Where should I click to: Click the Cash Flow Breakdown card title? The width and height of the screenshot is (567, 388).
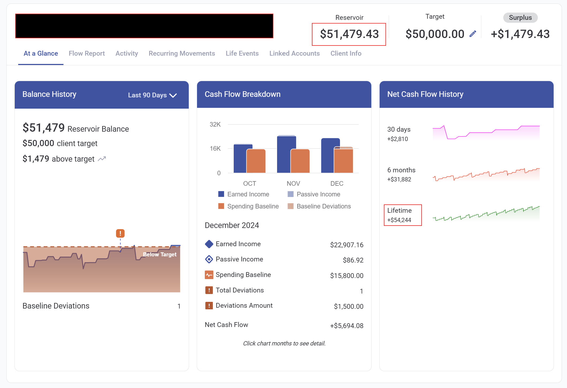(x=243, y=94)
